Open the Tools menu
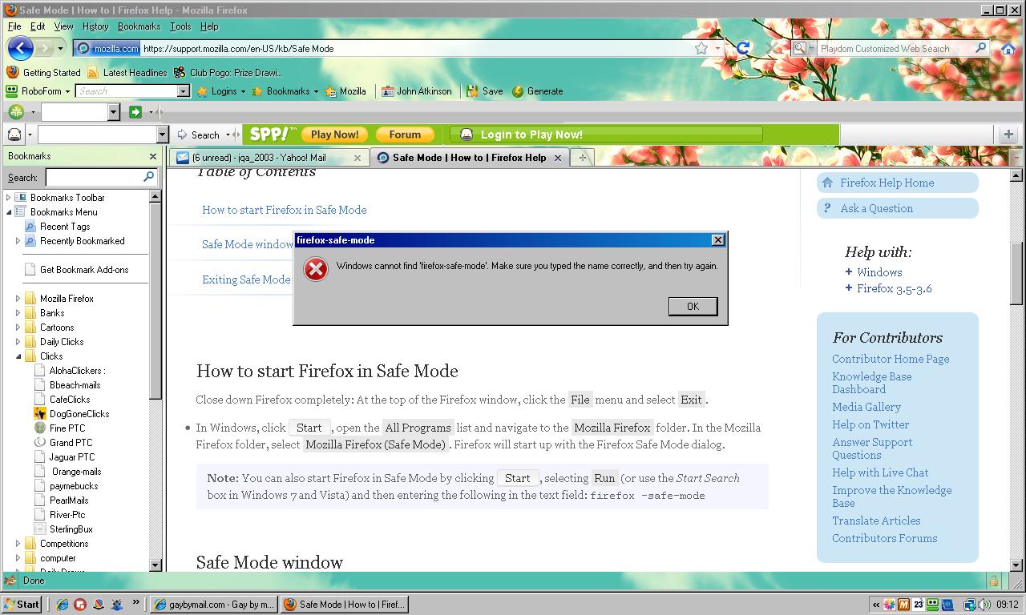Viewport: 1026px width, 615px height. coord(180,26)
